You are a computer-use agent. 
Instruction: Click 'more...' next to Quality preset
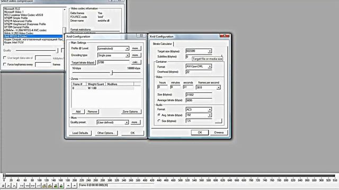[x=135, y=122]
